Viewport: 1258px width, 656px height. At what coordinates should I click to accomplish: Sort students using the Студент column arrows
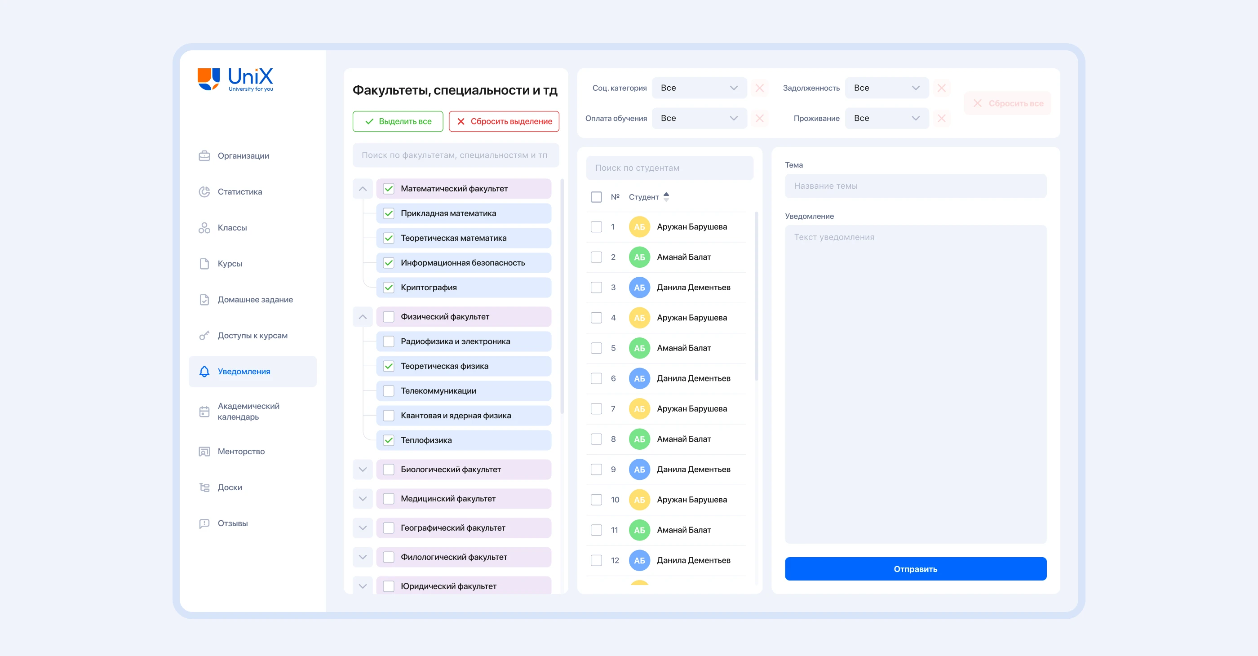point(666,197)
